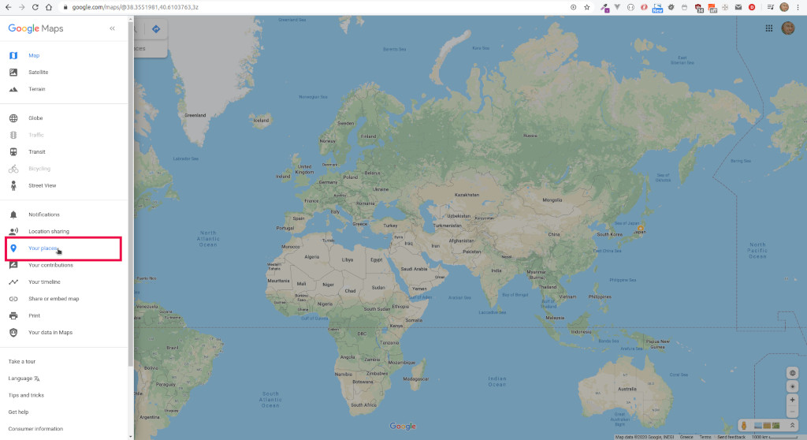
Task: Click the Your data in Maps shield icon
Action: coord(13,332)
